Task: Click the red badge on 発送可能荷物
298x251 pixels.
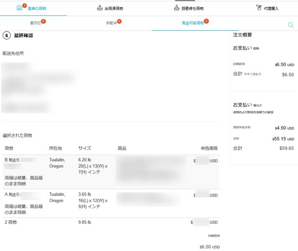Action: click(206, 21)
